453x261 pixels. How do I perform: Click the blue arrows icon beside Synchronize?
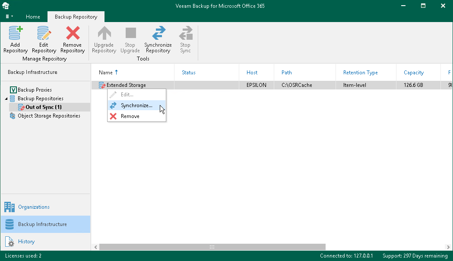113,105
